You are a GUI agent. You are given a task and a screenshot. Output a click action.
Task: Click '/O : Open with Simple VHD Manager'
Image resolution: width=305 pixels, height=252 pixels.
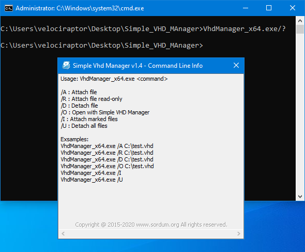(105, 112)
